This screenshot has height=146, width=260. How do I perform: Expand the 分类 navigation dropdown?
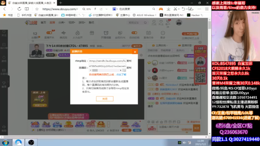(62, 23)
